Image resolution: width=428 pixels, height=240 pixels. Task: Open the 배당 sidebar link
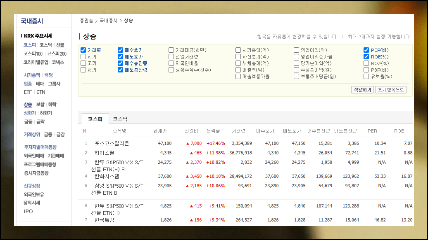coord(49,75)
